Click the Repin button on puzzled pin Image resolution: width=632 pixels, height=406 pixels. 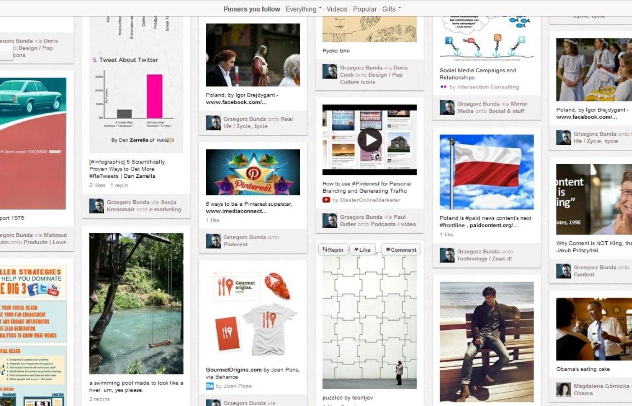[333, 249]
